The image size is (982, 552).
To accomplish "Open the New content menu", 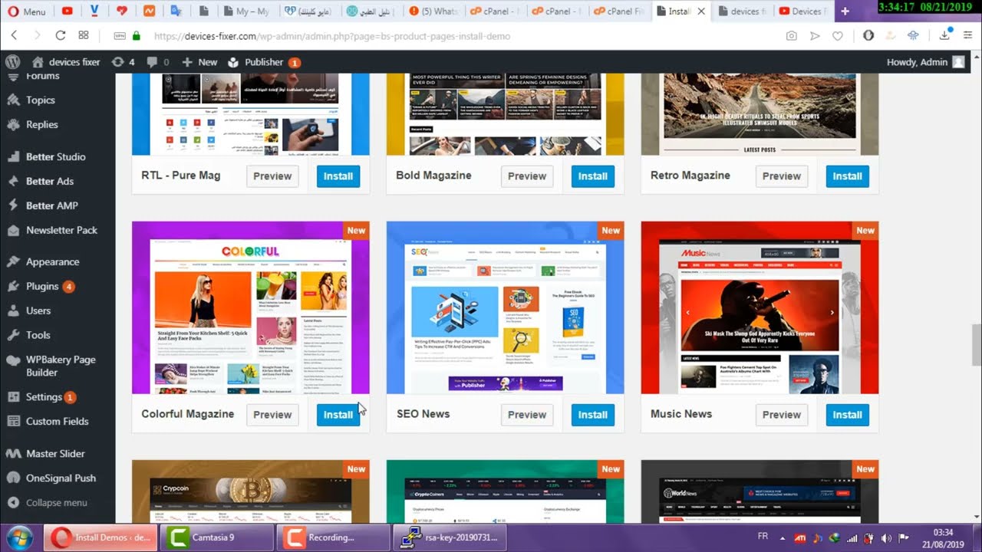I will (x=199, y=62).
